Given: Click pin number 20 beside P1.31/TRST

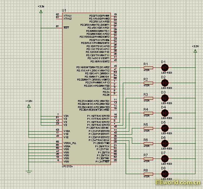Looking at the screenshot, I should tap(115, 160).
